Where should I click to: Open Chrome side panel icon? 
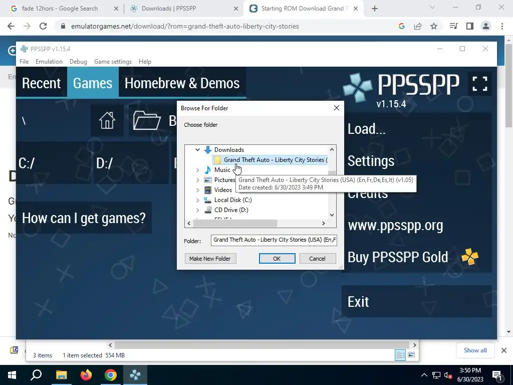click(x=470, y=26)
